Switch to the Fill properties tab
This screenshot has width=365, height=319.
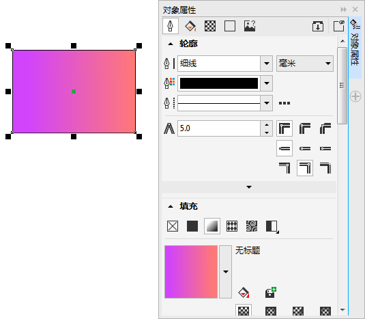pyautogui.click(x=190, y=26)
